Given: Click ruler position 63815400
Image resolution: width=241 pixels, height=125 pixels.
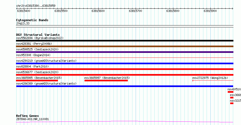Looking at the screenshot, I should coord(24,11).
